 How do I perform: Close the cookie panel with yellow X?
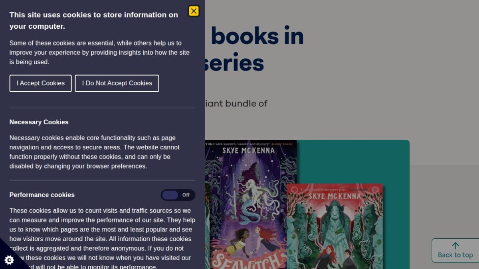(x=194, y=11)
